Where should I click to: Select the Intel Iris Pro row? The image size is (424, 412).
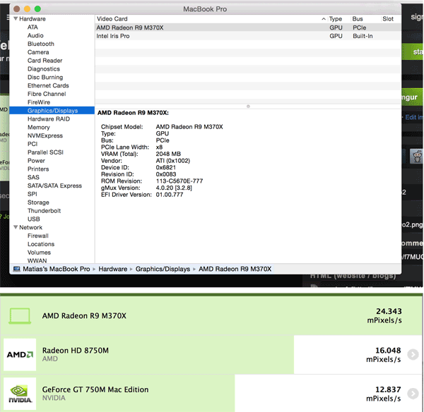coord(212,36)
